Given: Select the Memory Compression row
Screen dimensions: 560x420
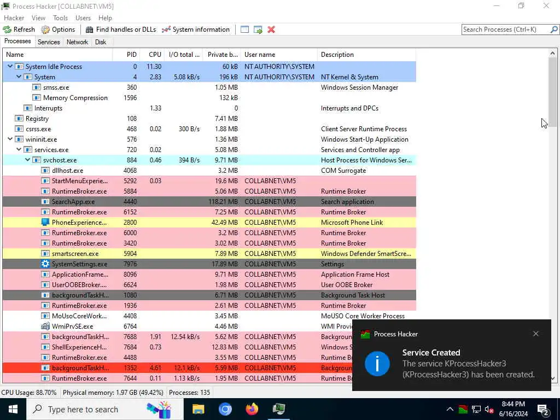Looking at the screenshot, I should point(209,98).
